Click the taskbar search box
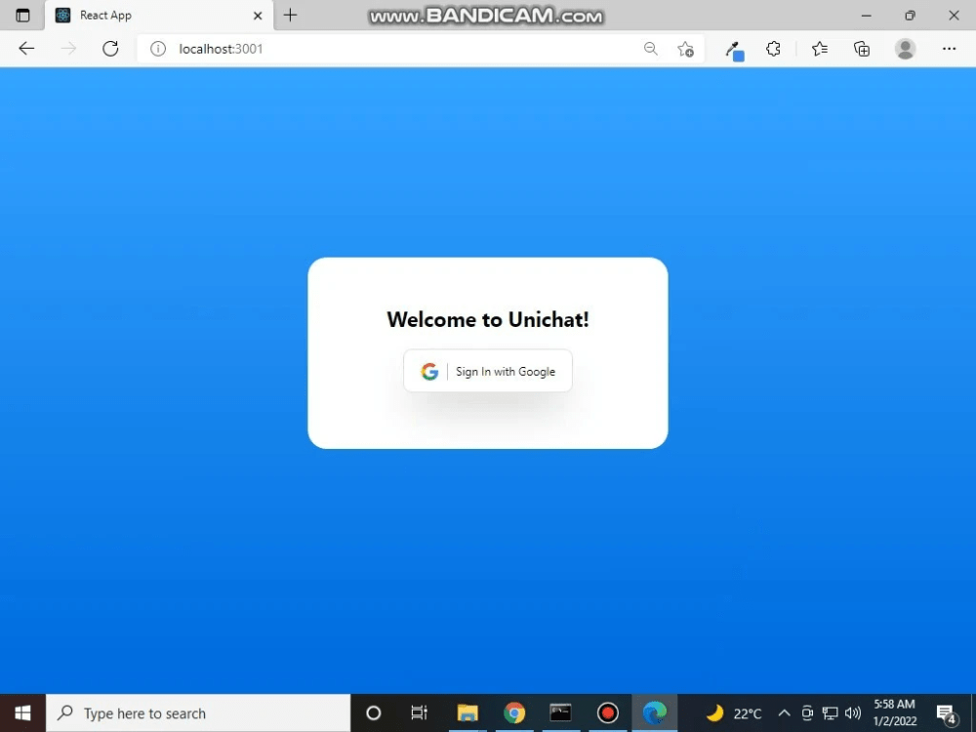Viewport: 976px width, 732px height. pyautogui.click(x=198, y=712)
